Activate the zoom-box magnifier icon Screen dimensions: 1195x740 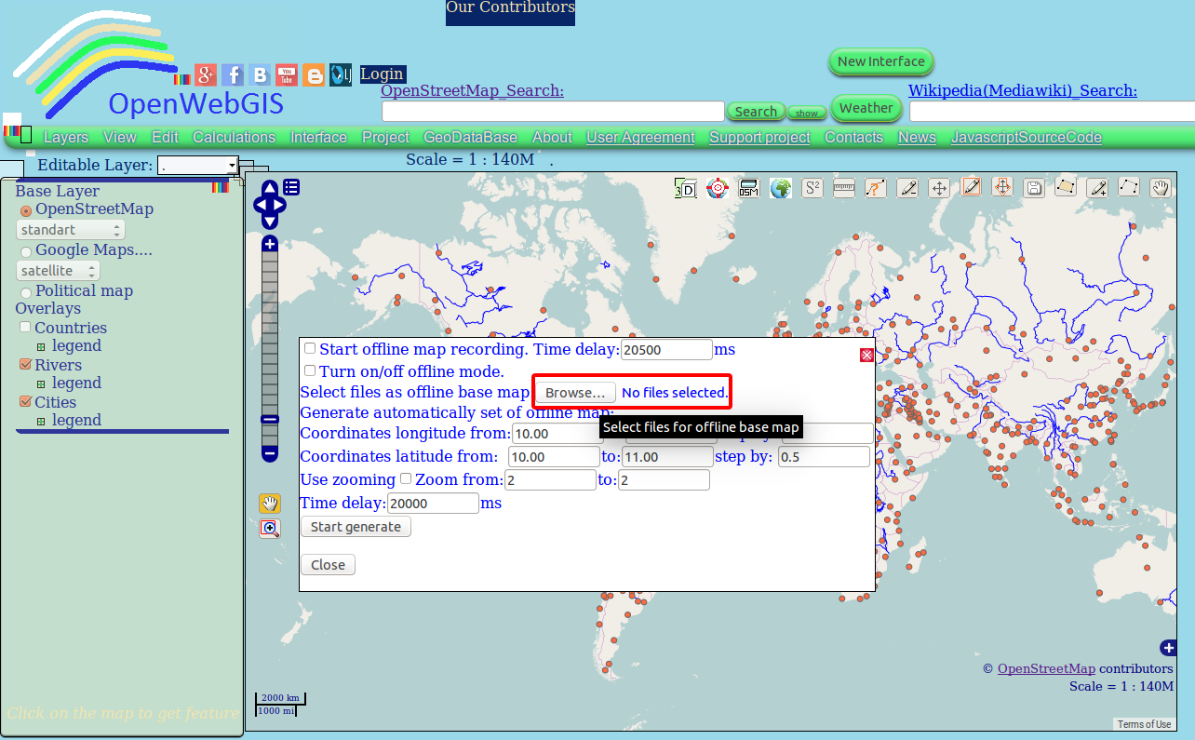coord(270,529)
